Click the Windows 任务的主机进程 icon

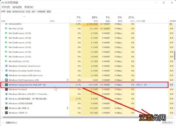[x=6, y=103]
